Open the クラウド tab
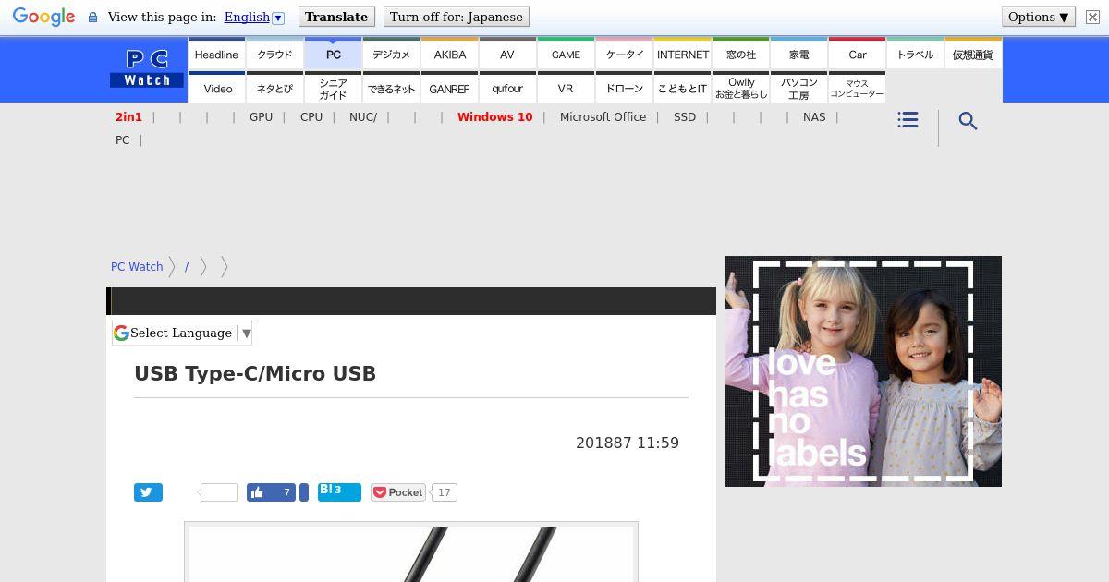This screenshot has height=582, width=1109. [274, 55]
